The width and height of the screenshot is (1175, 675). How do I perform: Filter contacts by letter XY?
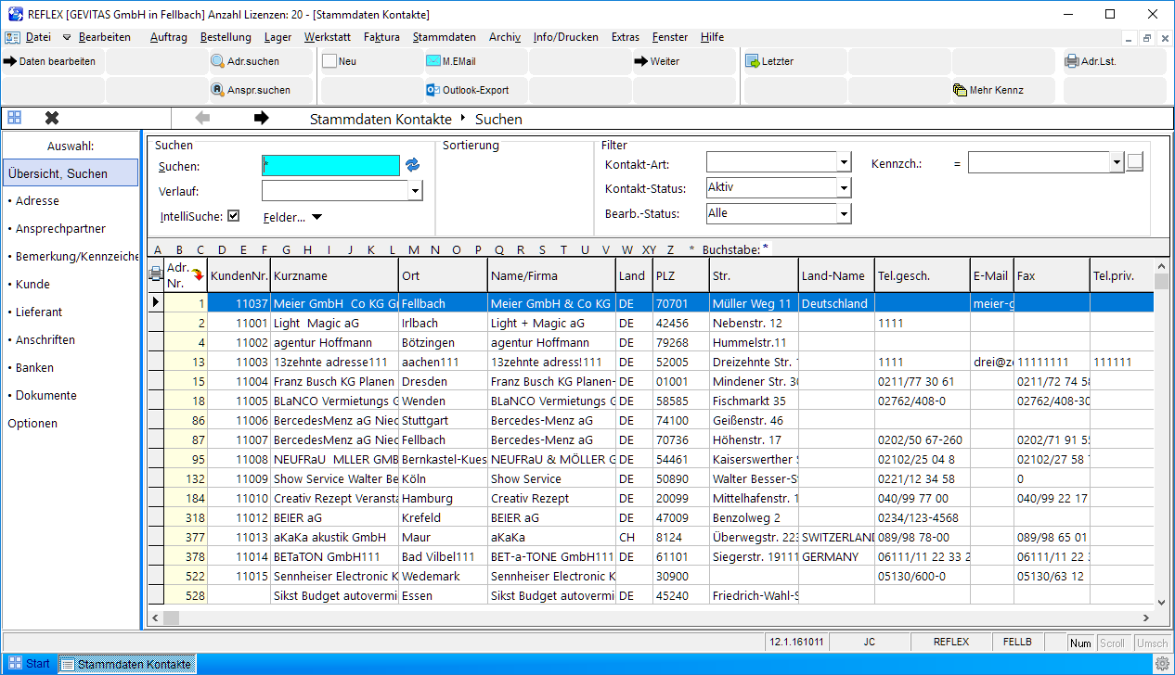[x=649, y=249]
